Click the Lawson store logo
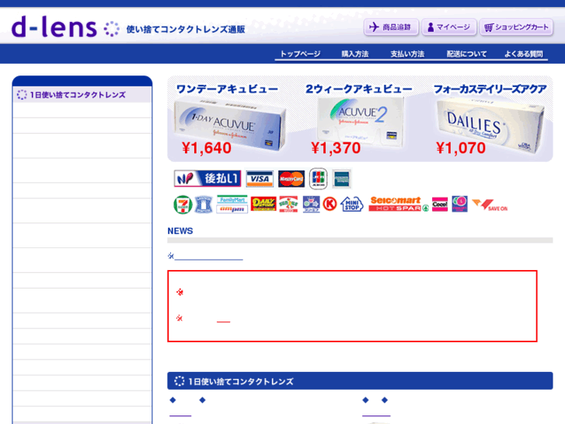 tap(204, 205)
